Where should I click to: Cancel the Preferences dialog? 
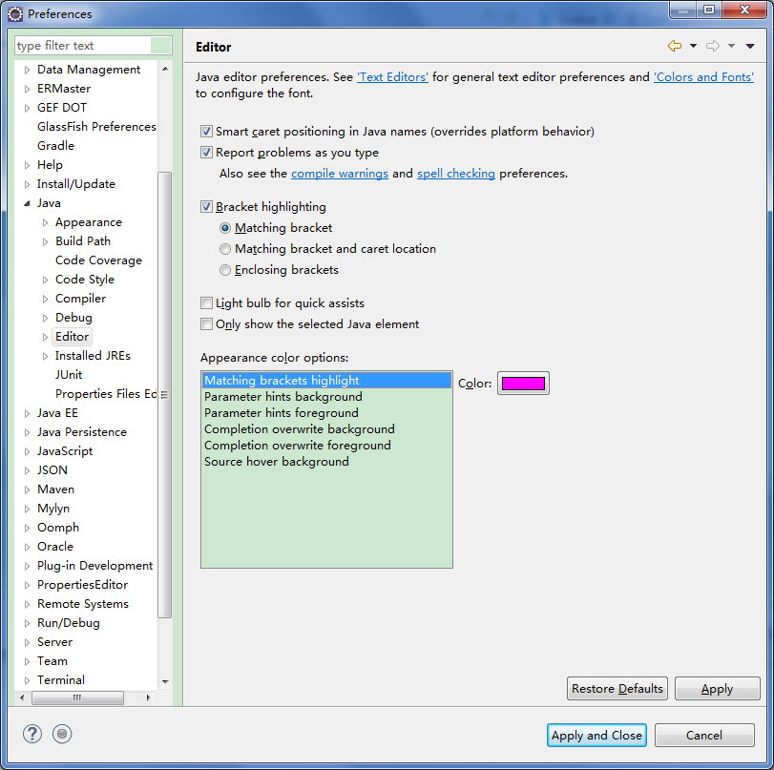(704, 736)
